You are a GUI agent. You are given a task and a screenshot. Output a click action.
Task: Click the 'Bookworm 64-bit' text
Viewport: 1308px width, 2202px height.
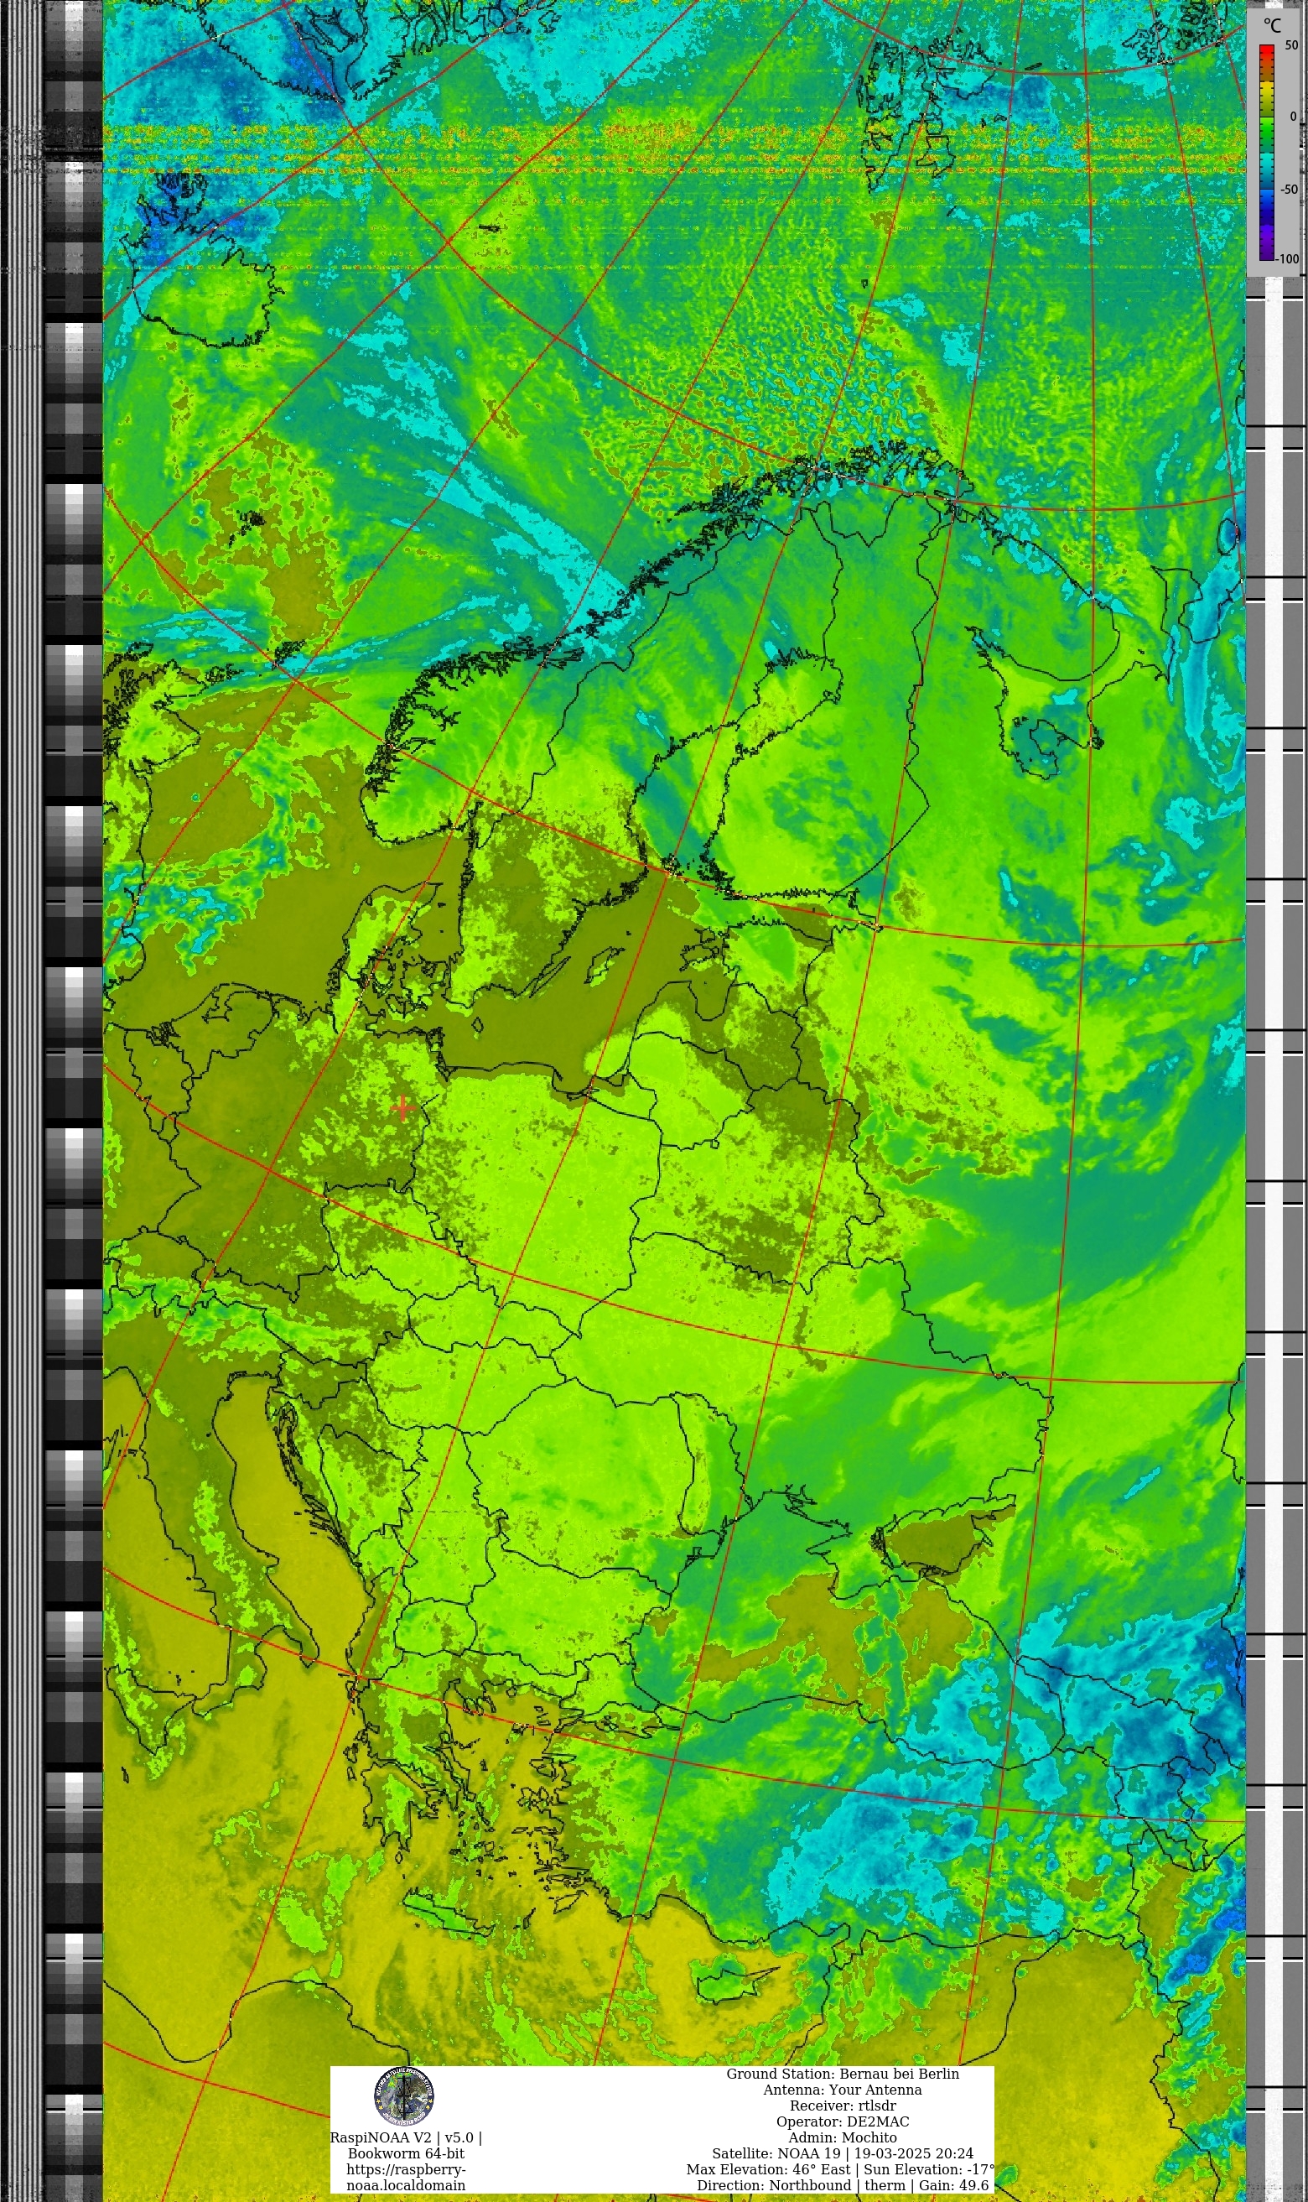pos(406,2153)
